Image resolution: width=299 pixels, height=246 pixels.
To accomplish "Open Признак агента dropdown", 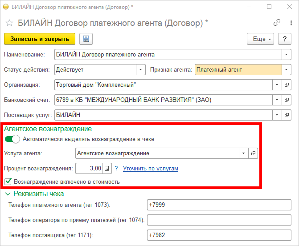I will [287, 70].
